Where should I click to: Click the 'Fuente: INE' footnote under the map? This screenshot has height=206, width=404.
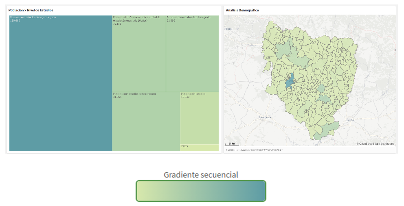(x=254, y=150)
